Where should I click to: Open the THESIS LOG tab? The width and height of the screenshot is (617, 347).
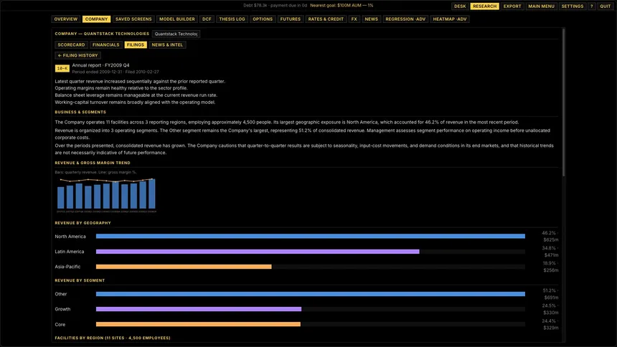(x=232, y=19)
